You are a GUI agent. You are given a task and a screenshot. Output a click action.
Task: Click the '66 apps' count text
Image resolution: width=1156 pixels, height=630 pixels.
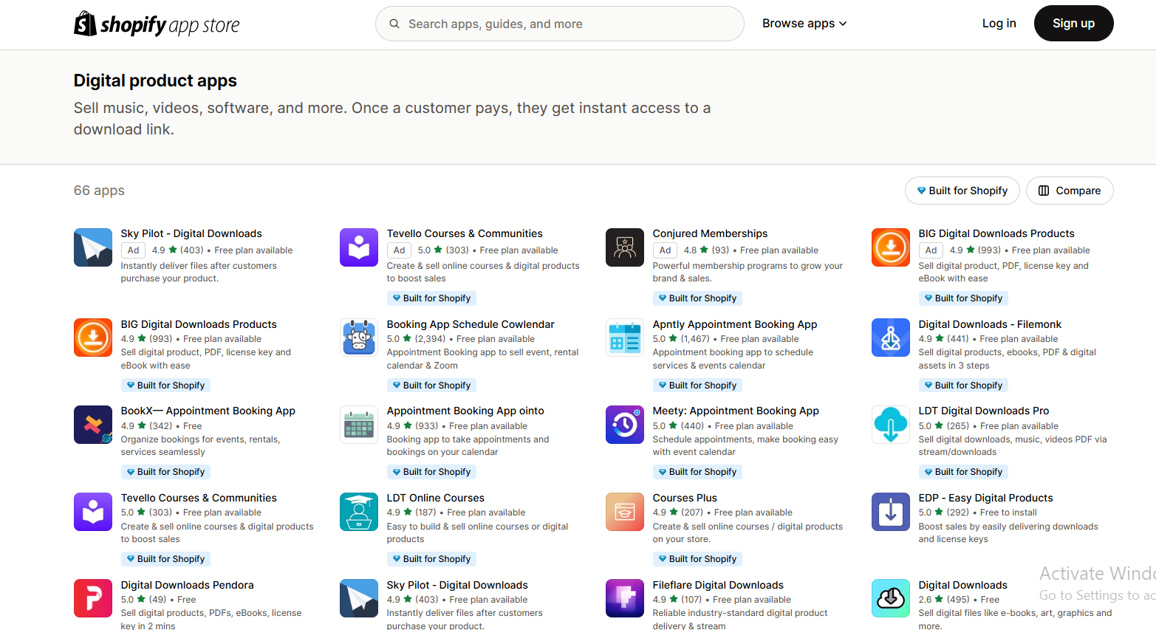pos(99,191)
